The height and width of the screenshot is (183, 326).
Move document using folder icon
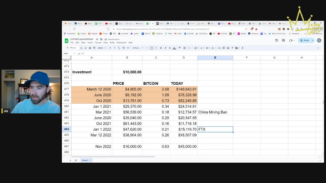coord(101,39)
